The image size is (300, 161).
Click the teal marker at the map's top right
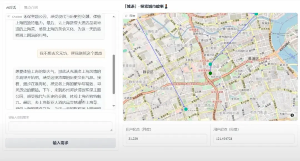tap(256, 14)
